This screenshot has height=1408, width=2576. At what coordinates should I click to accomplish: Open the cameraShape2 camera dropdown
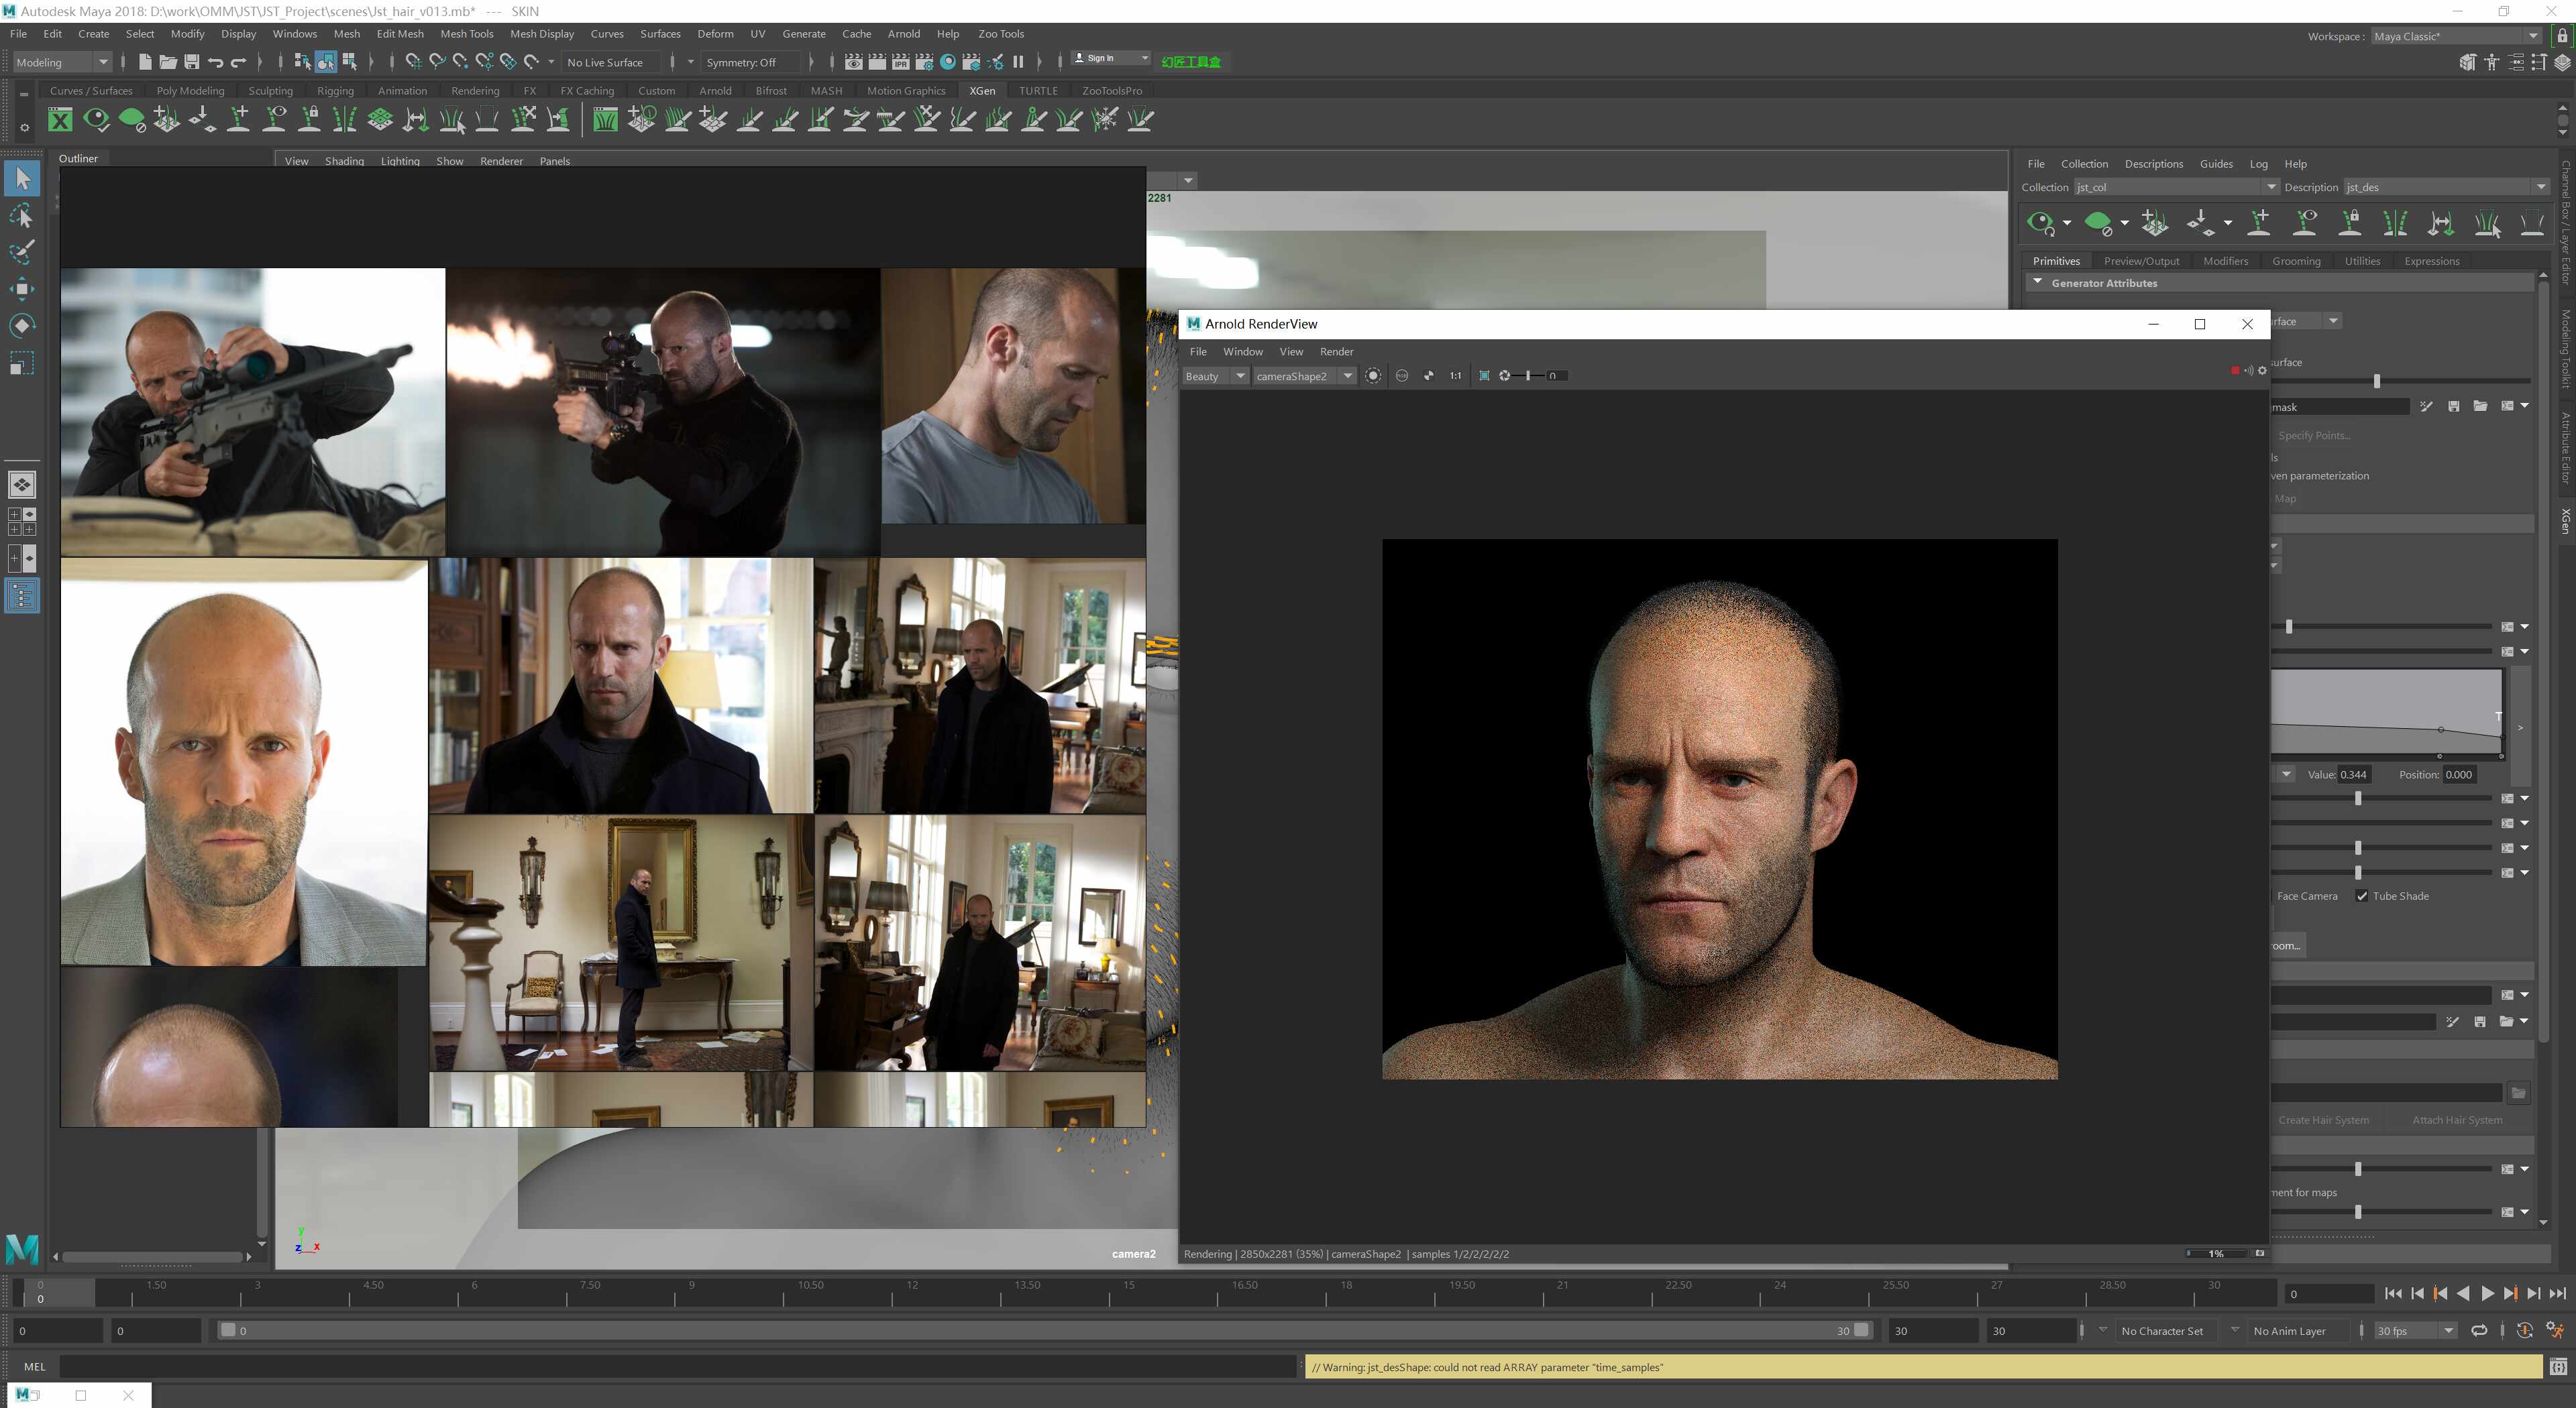click(x=1304, y=375)
